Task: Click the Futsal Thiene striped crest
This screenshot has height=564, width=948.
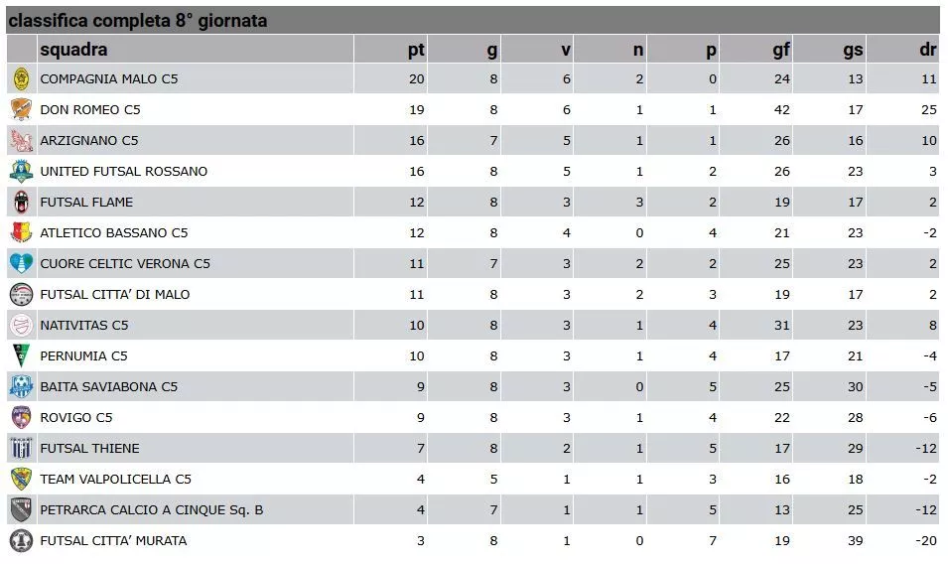Action: click(x=21, y=448)
